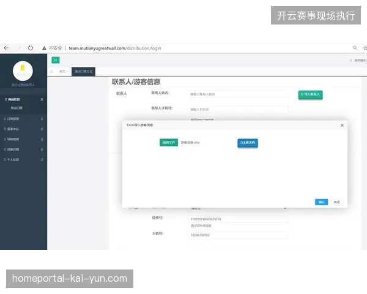This screenshot has width=367, height=294.
Task: Open 订单管理 in the sidebar
Action: click(x=13, y=119)
